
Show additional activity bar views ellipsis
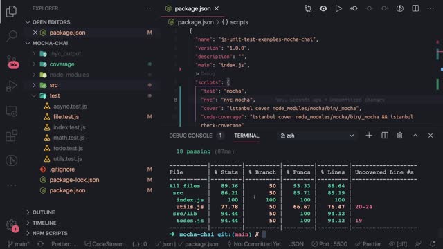(11, 185)
